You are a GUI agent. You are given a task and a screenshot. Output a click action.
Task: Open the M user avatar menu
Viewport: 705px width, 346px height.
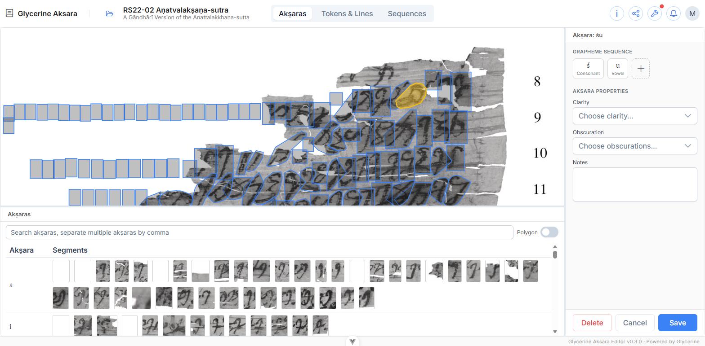[692, 13]
